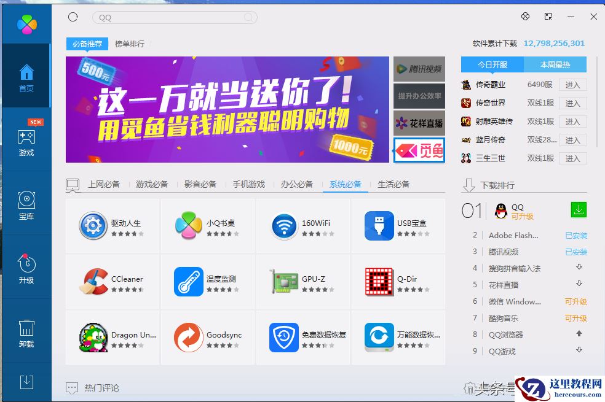Open the purple 觅鱼 promotion banner
The width and height of the screenshot is (605, 402).
tap(227, 109)
